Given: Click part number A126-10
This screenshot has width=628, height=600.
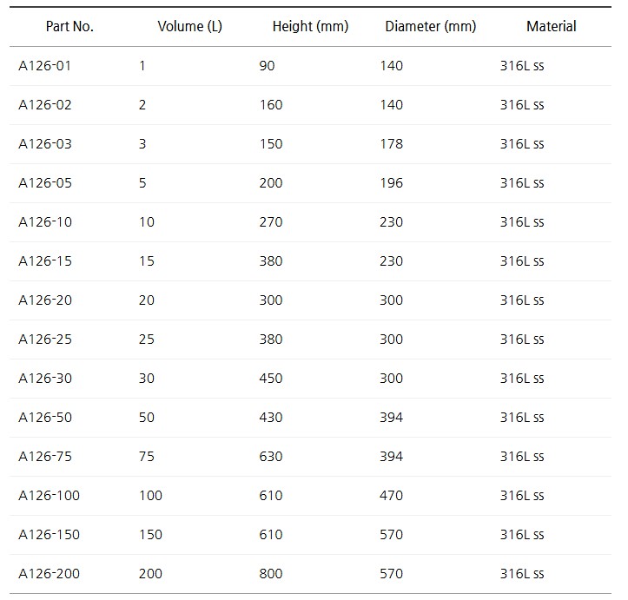Looking at the screenshot, I should pyautogui.click(x=45, y=222).
